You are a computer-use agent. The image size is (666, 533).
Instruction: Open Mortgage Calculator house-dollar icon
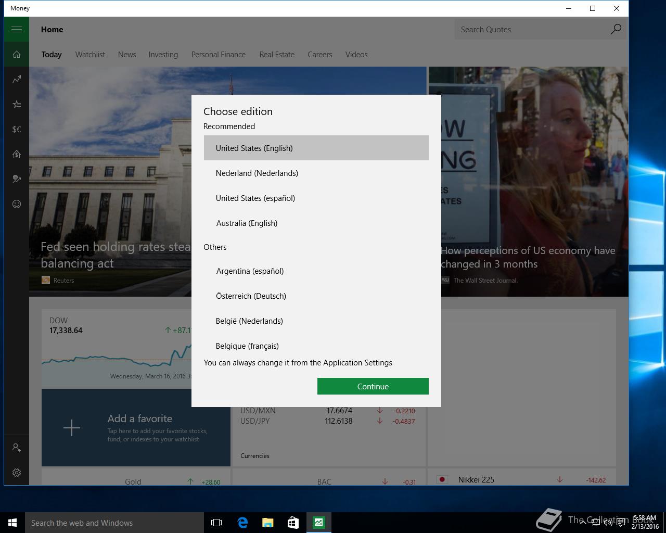pos(17,154)
